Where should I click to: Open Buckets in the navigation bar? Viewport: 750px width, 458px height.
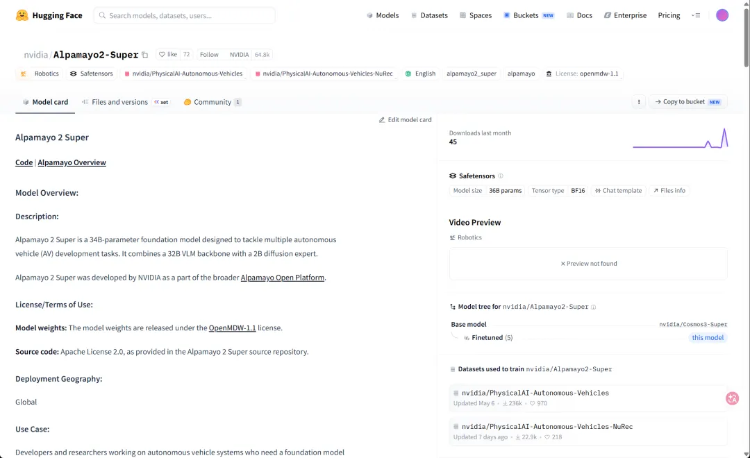coord(528,15)
